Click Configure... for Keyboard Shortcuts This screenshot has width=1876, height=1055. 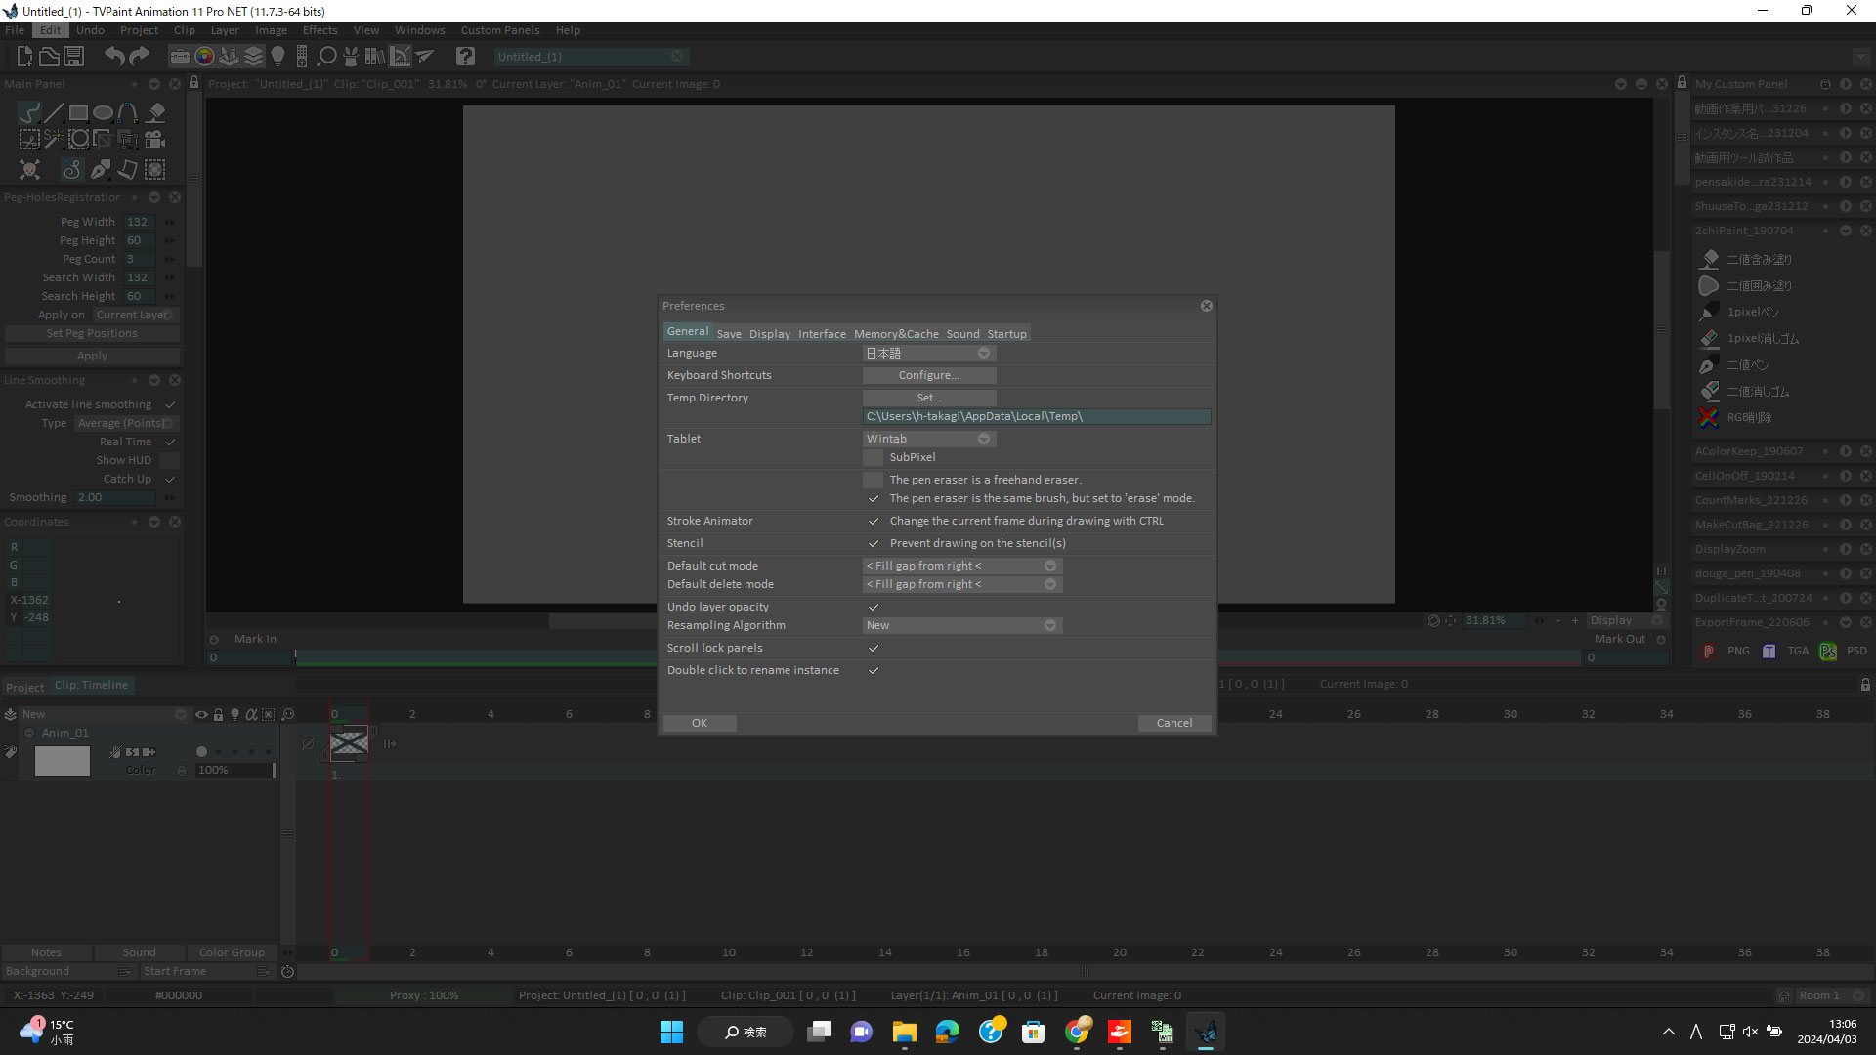(929, 375)
